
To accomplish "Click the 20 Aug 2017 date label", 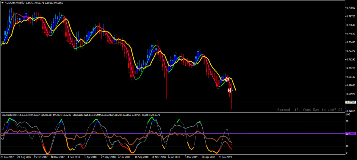I will pyautogui.click(x=24, y=157).
